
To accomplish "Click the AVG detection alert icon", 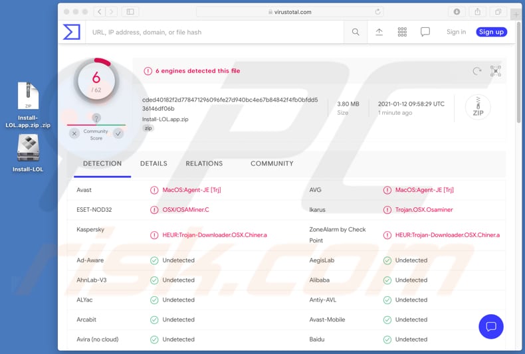I will click(387, 190).
